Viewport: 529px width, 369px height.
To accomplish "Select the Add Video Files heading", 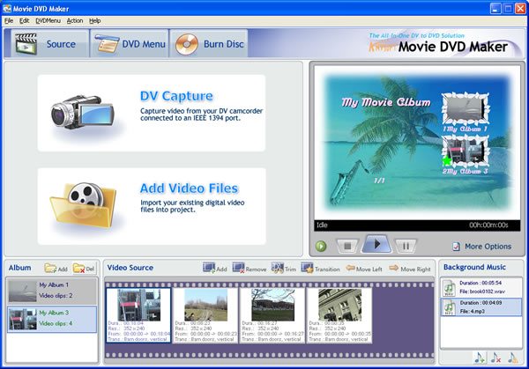I will click(x=189, y=188).
